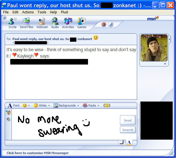Open the Plus! menu
Screen dimensions: 176x158
(x=64, y=12)
